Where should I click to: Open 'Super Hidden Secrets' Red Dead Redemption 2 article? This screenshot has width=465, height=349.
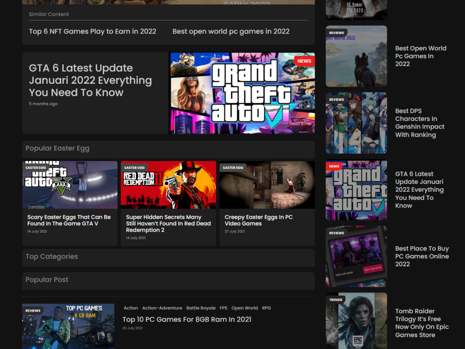coord(168,223)
